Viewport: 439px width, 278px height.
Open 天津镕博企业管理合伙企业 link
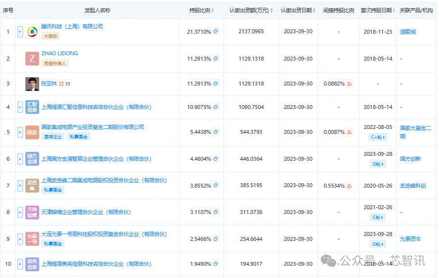tap(86, 212)
